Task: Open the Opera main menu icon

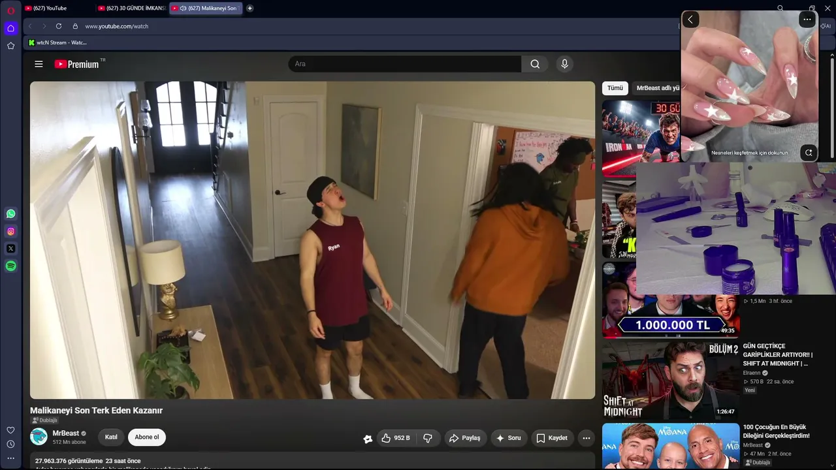Action: (10, 10)
